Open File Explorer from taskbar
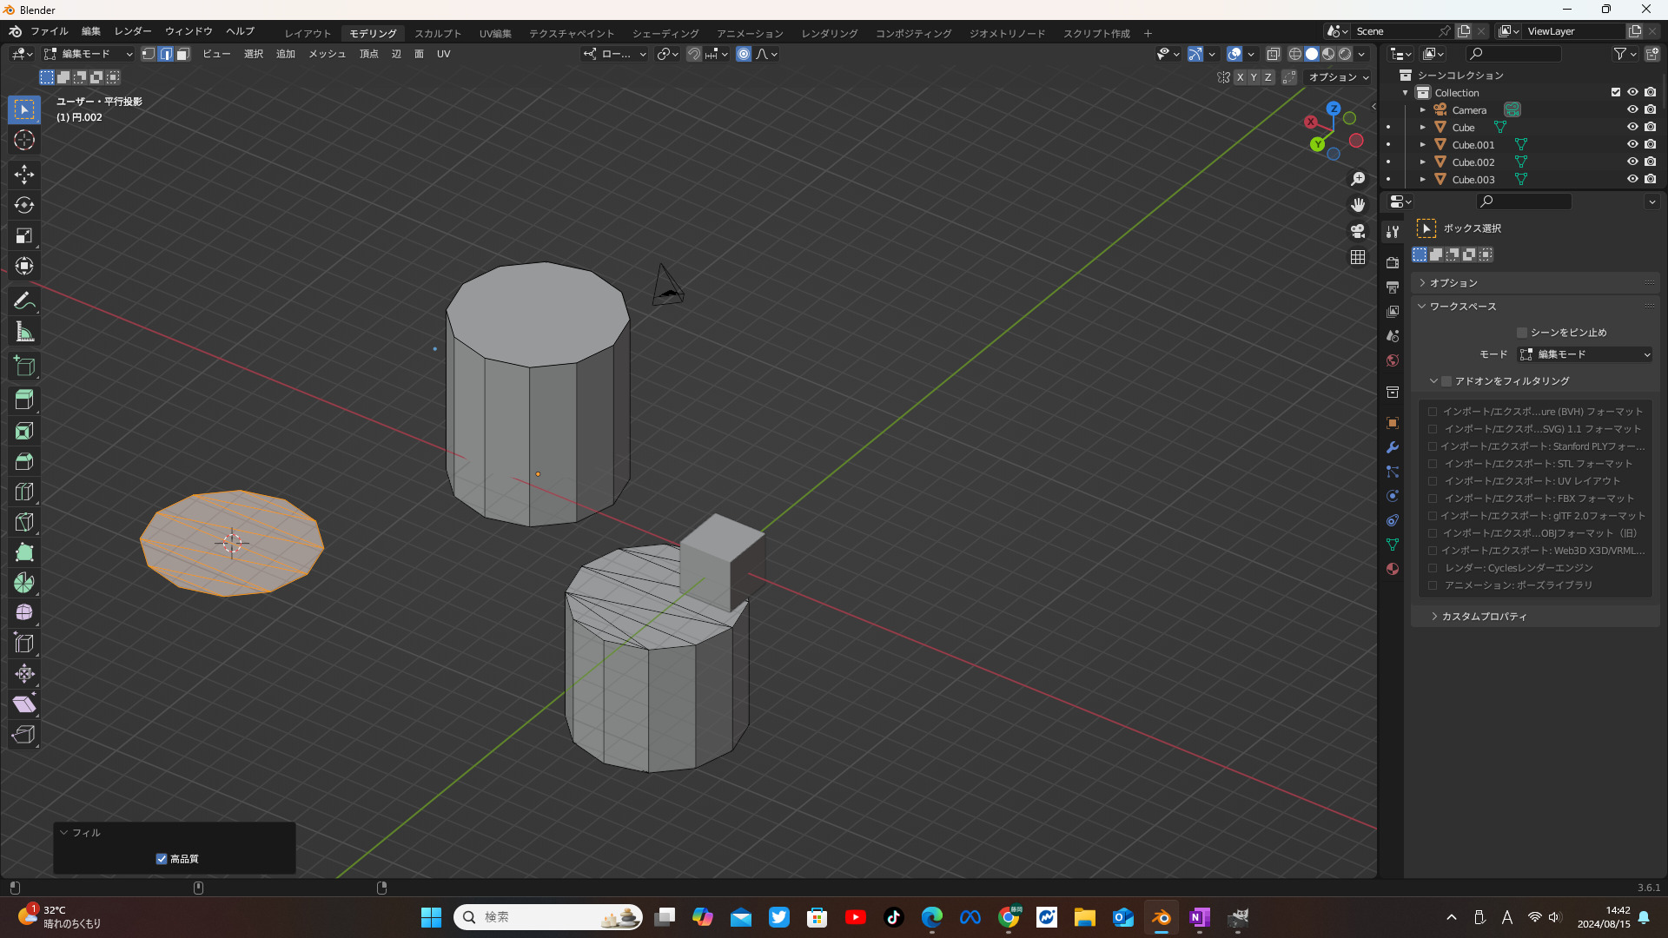 (1084, 917)
